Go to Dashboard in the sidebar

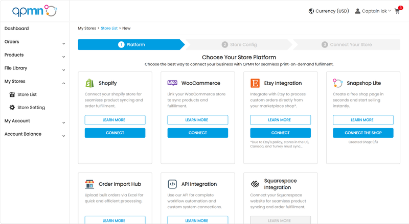click(x=17, y=29)
